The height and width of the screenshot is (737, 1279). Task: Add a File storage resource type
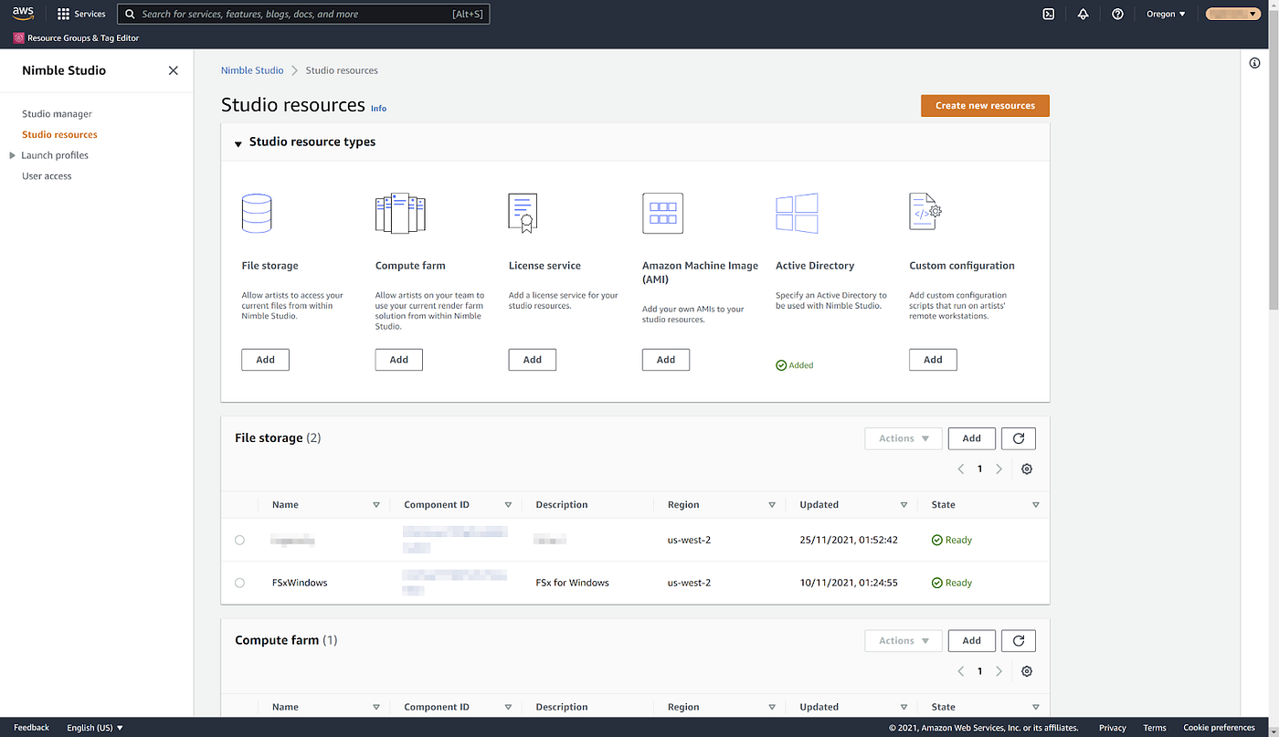click(x=265, y=360)
